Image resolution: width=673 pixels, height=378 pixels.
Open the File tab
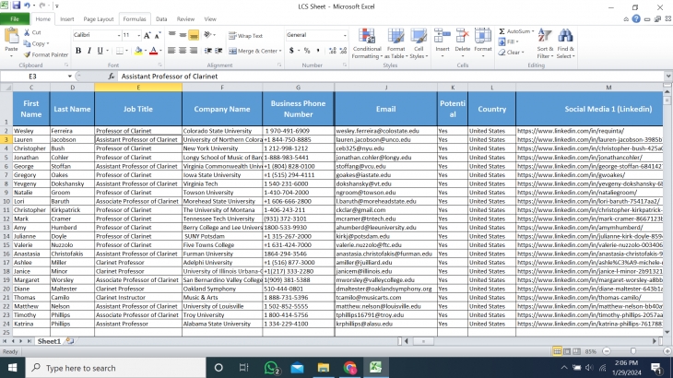(x=15, y=18)
